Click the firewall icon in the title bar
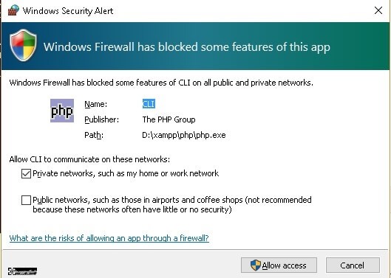This screenshot has height=278, width=391. coord(13,10)
